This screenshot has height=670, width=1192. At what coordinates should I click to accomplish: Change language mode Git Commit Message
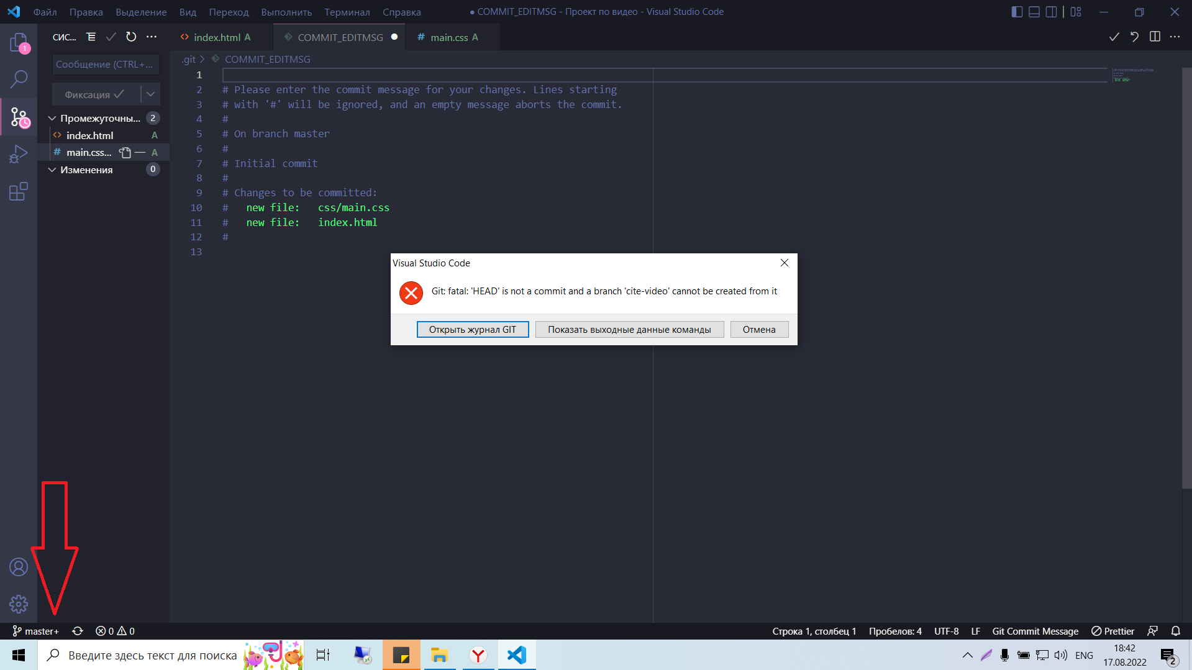pos(1035,631)
